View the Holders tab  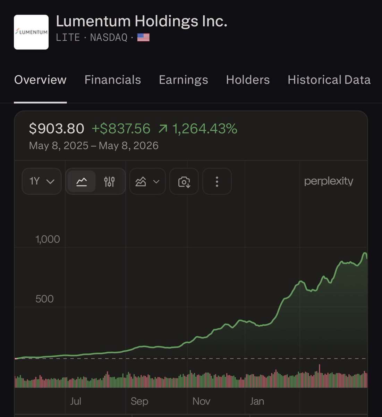(248, 80)
